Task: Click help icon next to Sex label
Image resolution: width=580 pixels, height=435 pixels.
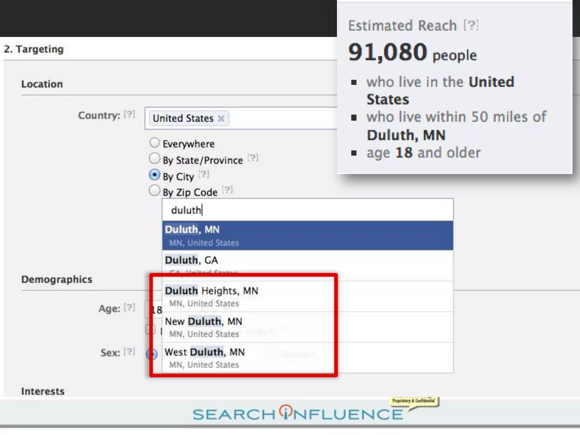Action: tap(129, 352)
